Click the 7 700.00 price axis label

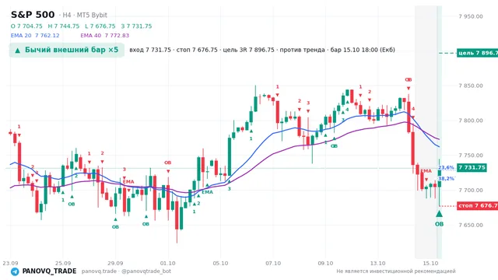pyautogui.click(x=471, y=191)
